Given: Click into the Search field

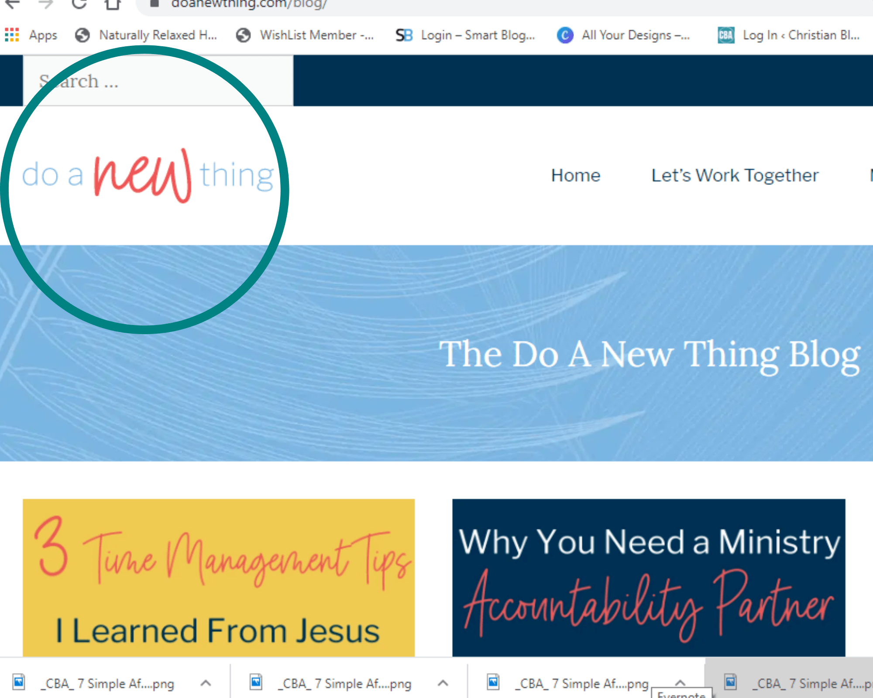Looking at the screenshot, I should point(158,81).
